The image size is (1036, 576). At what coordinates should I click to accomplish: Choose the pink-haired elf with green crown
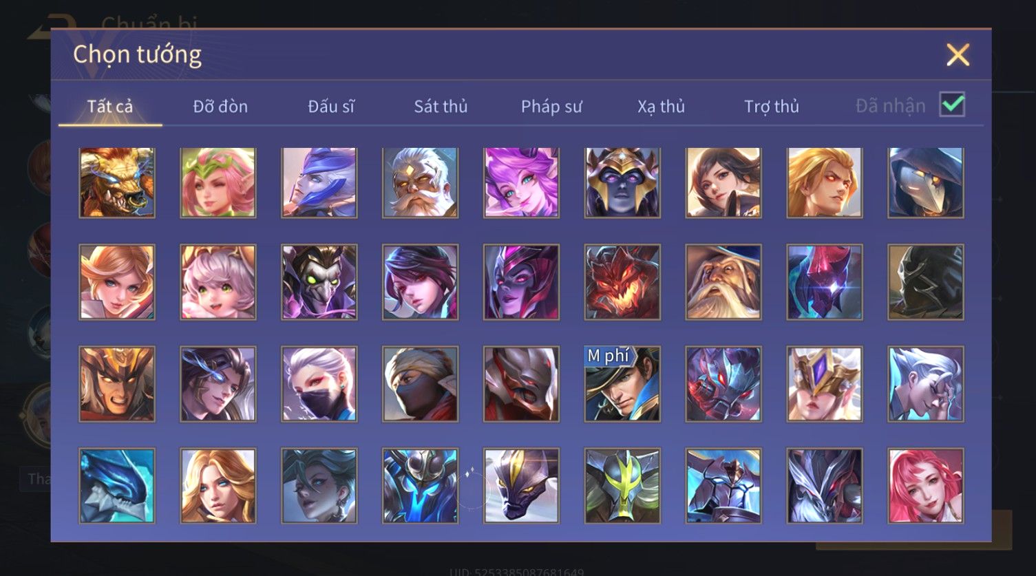pyautogui.click(x=218, y=183)
